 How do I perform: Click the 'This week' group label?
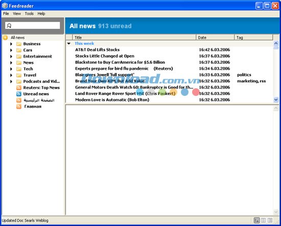[x=84, y=43]
